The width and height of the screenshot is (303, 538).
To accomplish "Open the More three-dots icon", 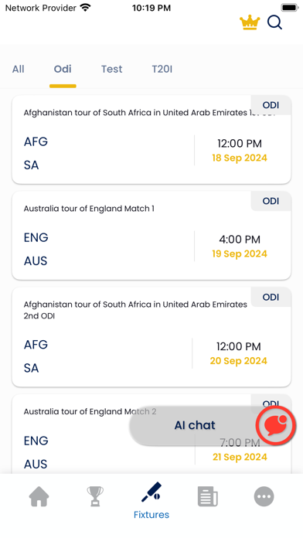I will point(264,496).
